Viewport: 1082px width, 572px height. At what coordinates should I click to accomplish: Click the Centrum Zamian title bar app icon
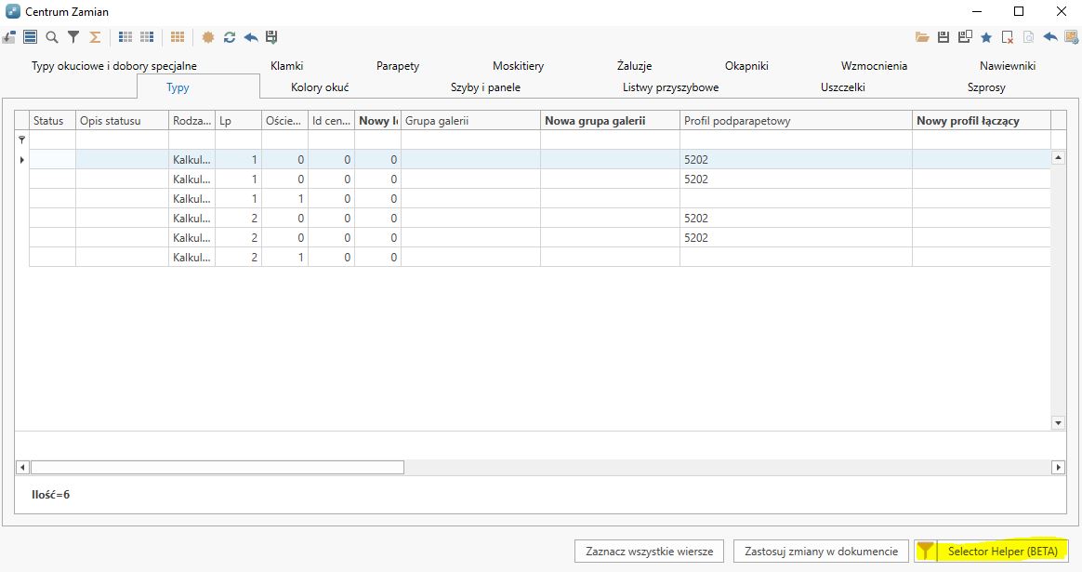pyautogui.click(x=12, y=11)
